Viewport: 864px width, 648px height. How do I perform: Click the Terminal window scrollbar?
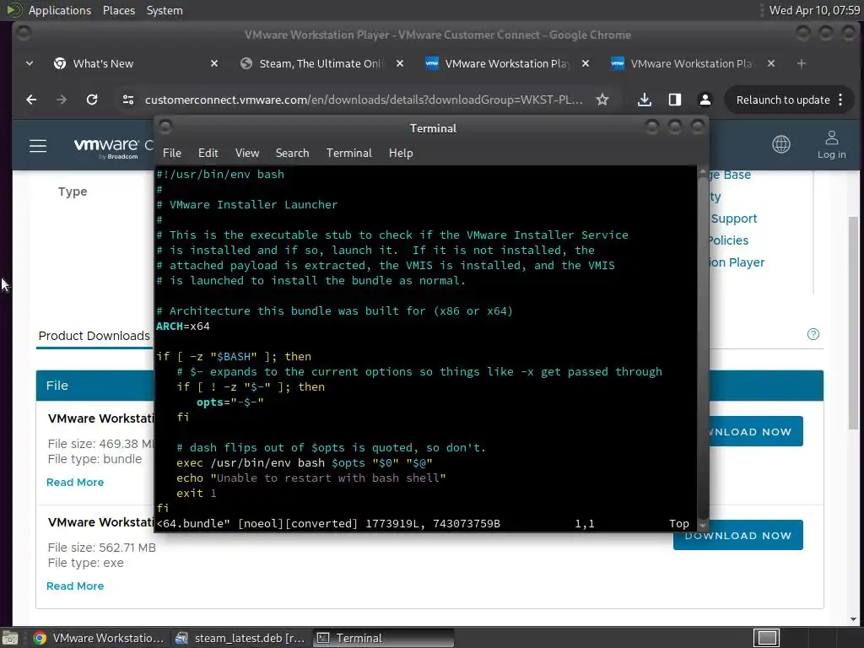(x=703, y=348)
